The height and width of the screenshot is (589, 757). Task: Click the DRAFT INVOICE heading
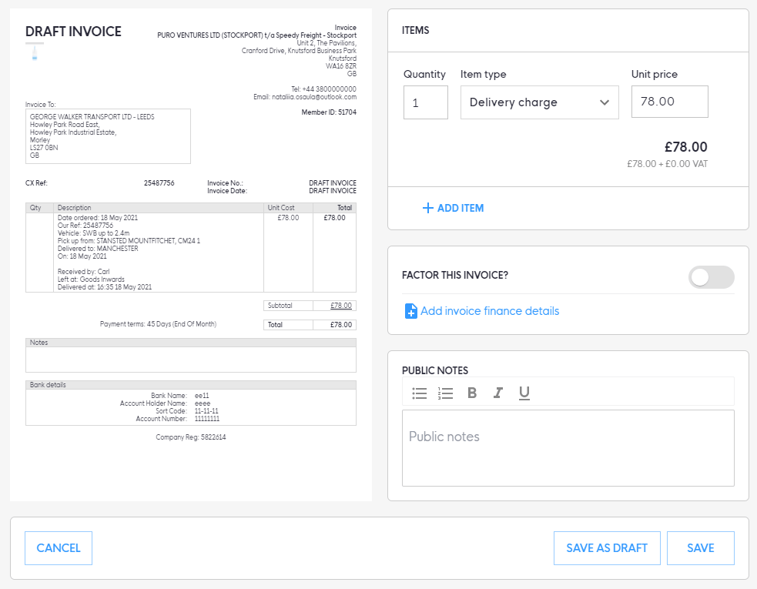pyautogui.click(x=73, y=32)
